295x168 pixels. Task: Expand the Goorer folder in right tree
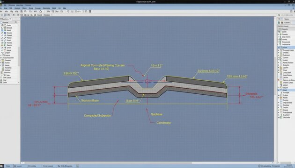[279, 68]
